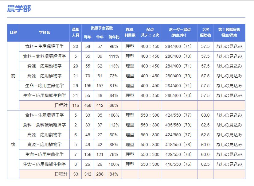Click the 日程 column header
This screenshot has width=254, height=186.
(x=13, y=33)
